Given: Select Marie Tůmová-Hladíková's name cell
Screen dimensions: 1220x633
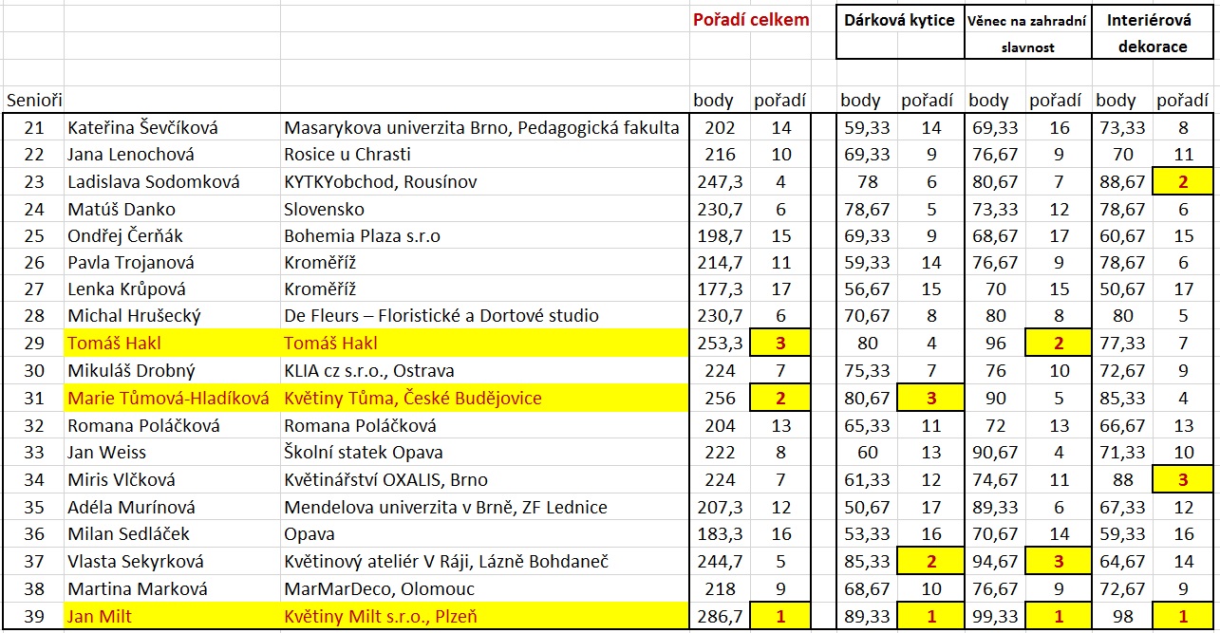Looking at the screenshot, I should pyautogui.click(x=168, y=399).
